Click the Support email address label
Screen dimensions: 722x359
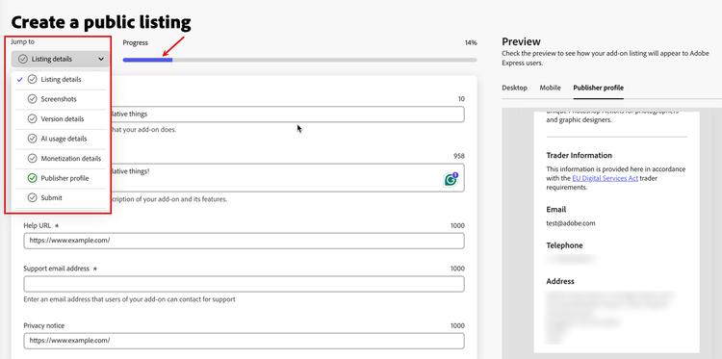click(56, 269)
